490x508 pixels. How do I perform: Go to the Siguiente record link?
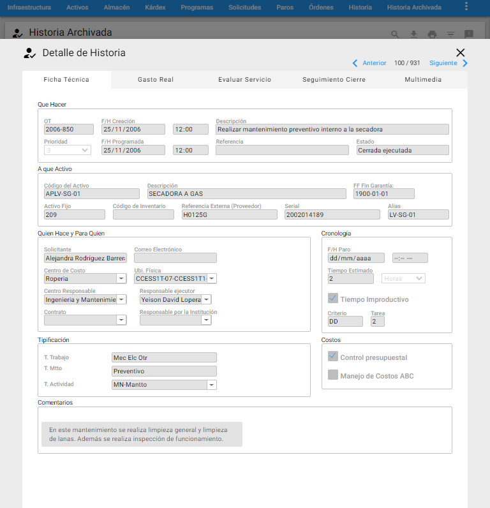point(443,63)
